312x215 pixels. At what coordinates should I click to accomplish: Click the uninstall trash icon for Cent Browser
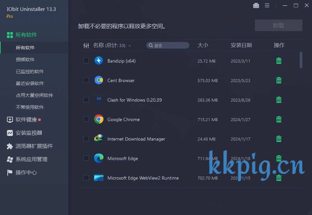pyautogui.click(x=279, y=80)
